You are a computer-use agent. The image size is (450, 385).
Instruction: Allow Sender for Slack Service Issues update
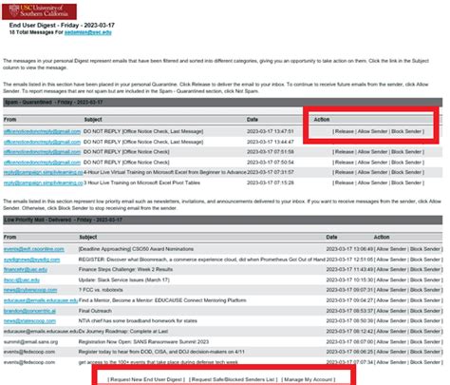tap(391, 279)
